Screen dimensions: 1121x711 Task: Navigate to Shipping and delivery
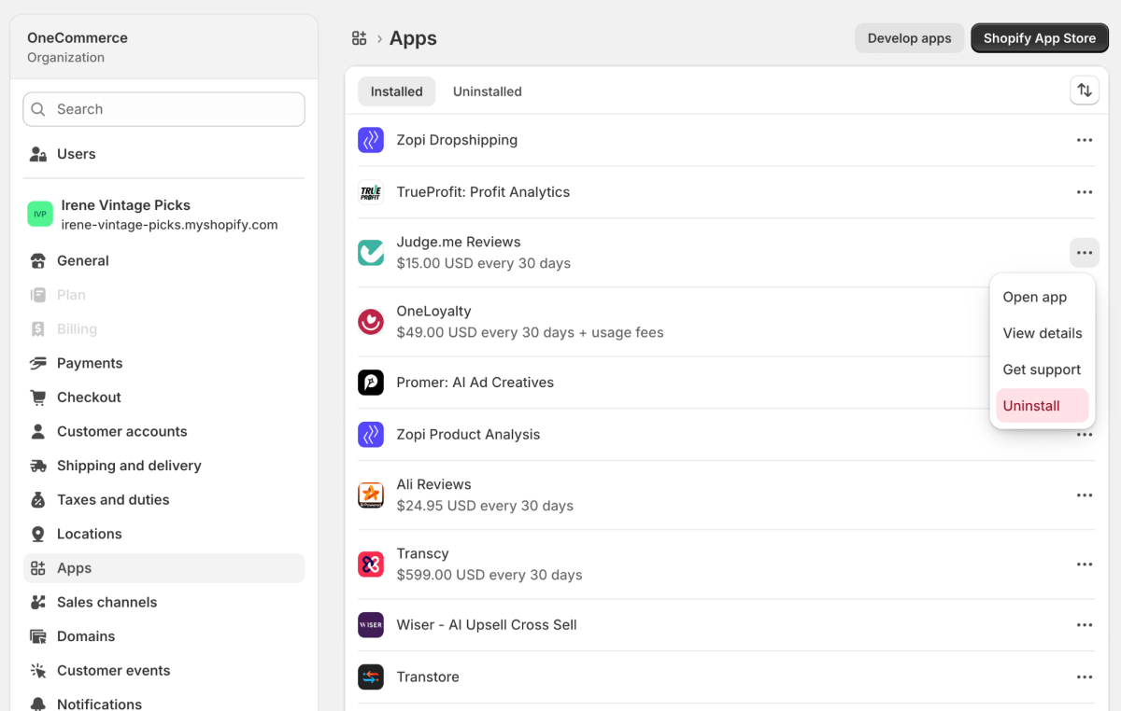(163, 466)
